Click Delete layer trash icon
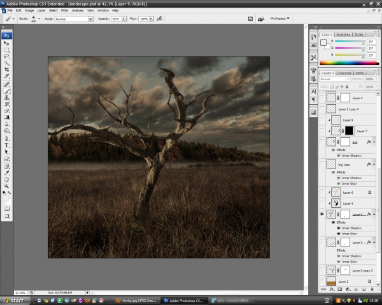 pyautogui.click(x=372, y=290)
